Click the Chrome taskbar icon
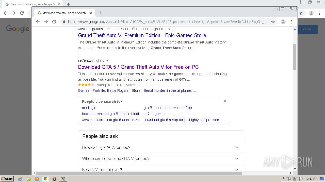Viewport: 325px width, 182px height. point(45,179)
